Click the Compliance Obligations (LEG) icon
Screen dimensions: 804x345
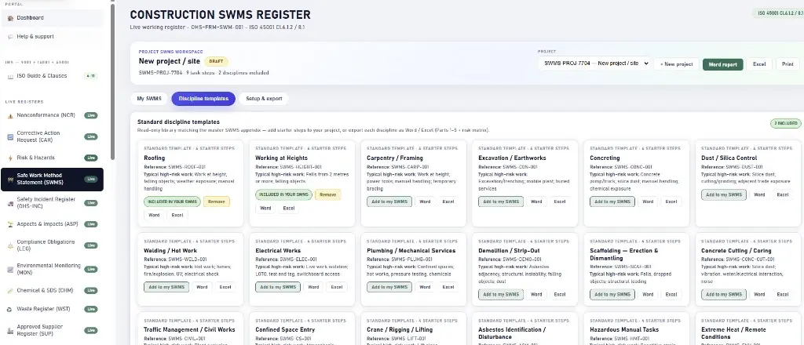pos(11,245)
